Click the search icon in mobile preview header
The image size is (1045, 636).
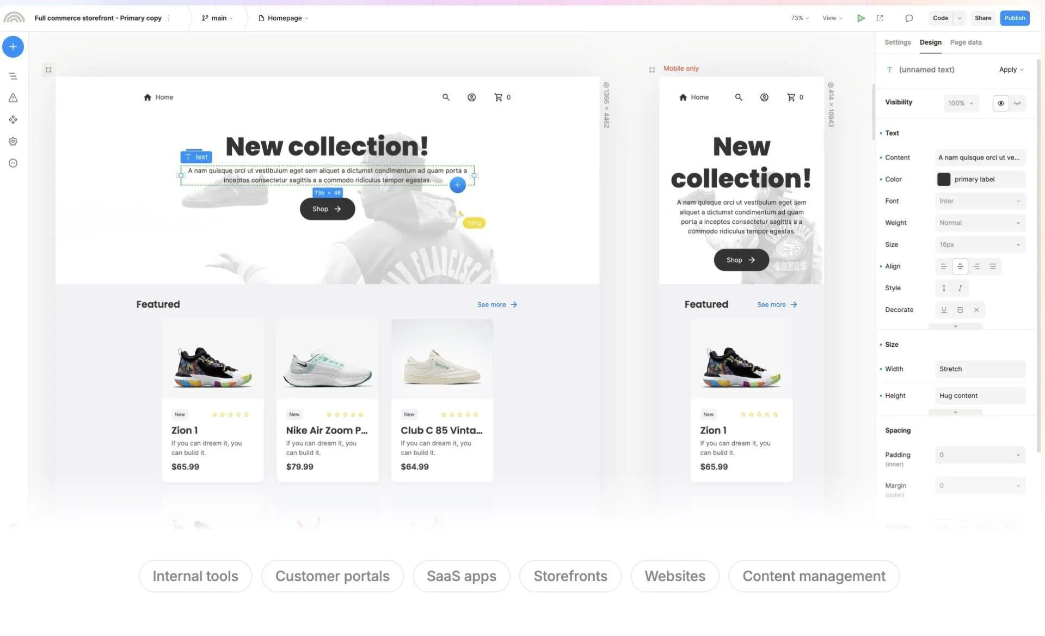click(x=739, y=97)
